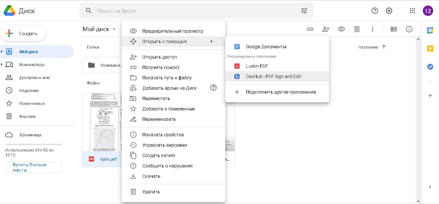This screenshot has width=439, height=204.
Task: Select DocHub - PDF Sign and Edit
Action: pos(273,76)
